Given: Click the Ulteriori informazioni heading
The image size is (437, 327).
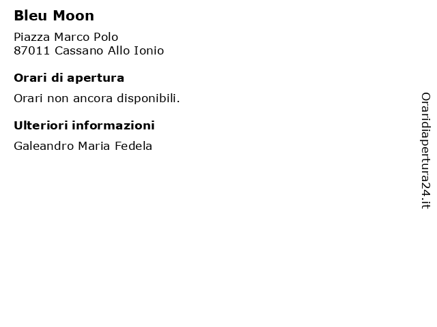Looking at the screenshot, I should pyautogui.click(x=84, y=125).
